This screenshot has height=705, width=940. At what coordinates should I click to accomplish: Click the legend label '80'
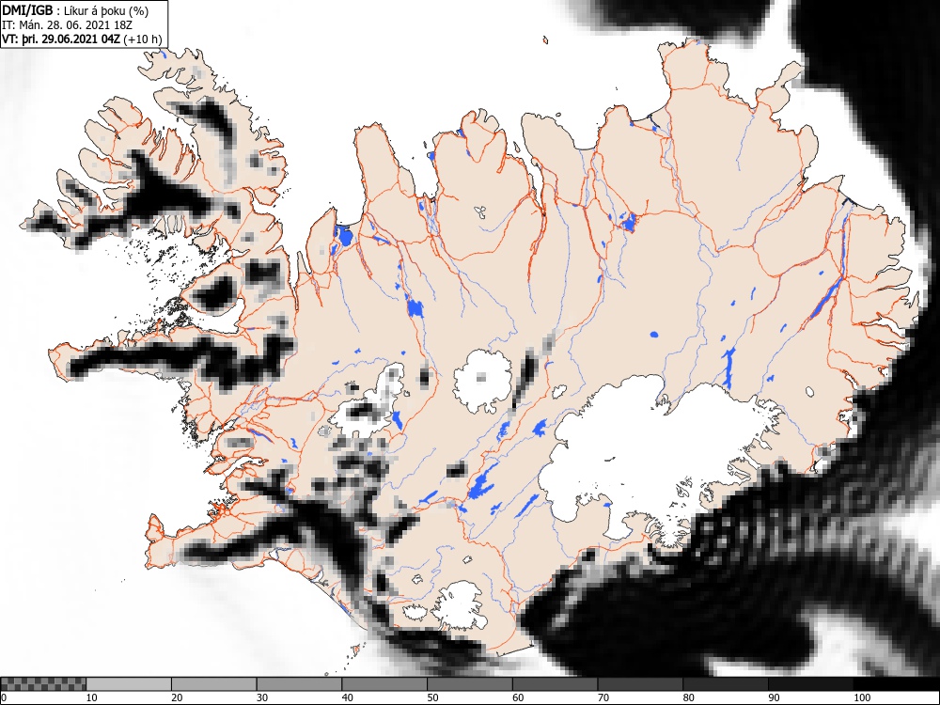[x=688, y=697]
